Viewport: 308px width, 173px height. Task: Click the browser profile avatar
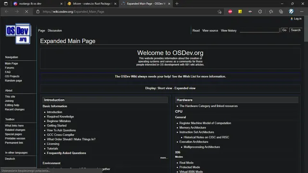tap(291, 12)
